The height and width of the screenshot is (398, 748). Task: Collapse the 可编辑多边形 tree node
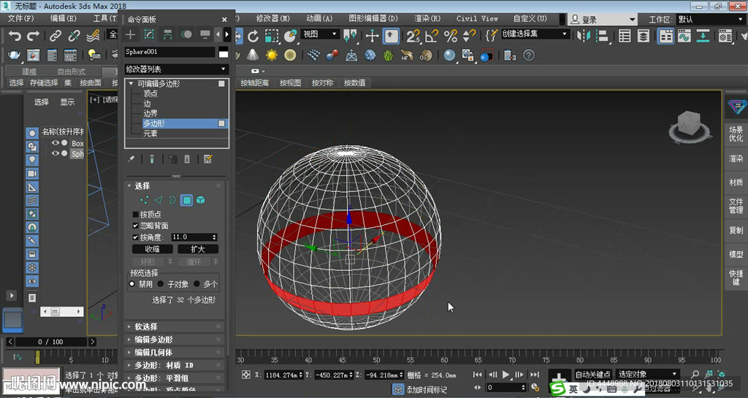(x=131, y=84)
